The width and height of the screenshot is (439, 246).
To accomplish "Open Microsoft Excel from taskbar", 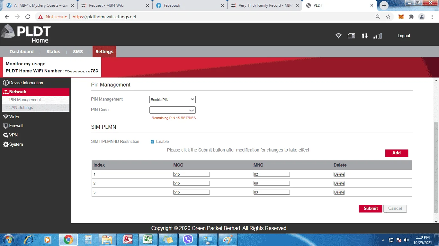I will tap(148, 239).
